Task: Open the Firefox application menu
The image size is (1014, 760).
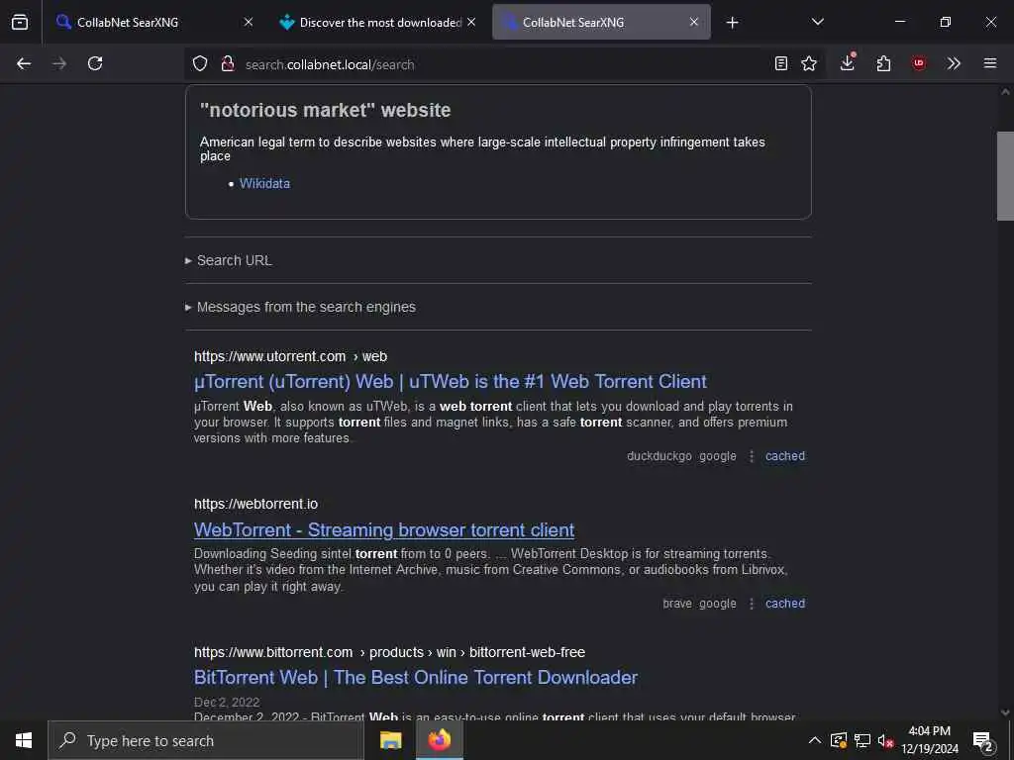Action: (x=990, y=63)
